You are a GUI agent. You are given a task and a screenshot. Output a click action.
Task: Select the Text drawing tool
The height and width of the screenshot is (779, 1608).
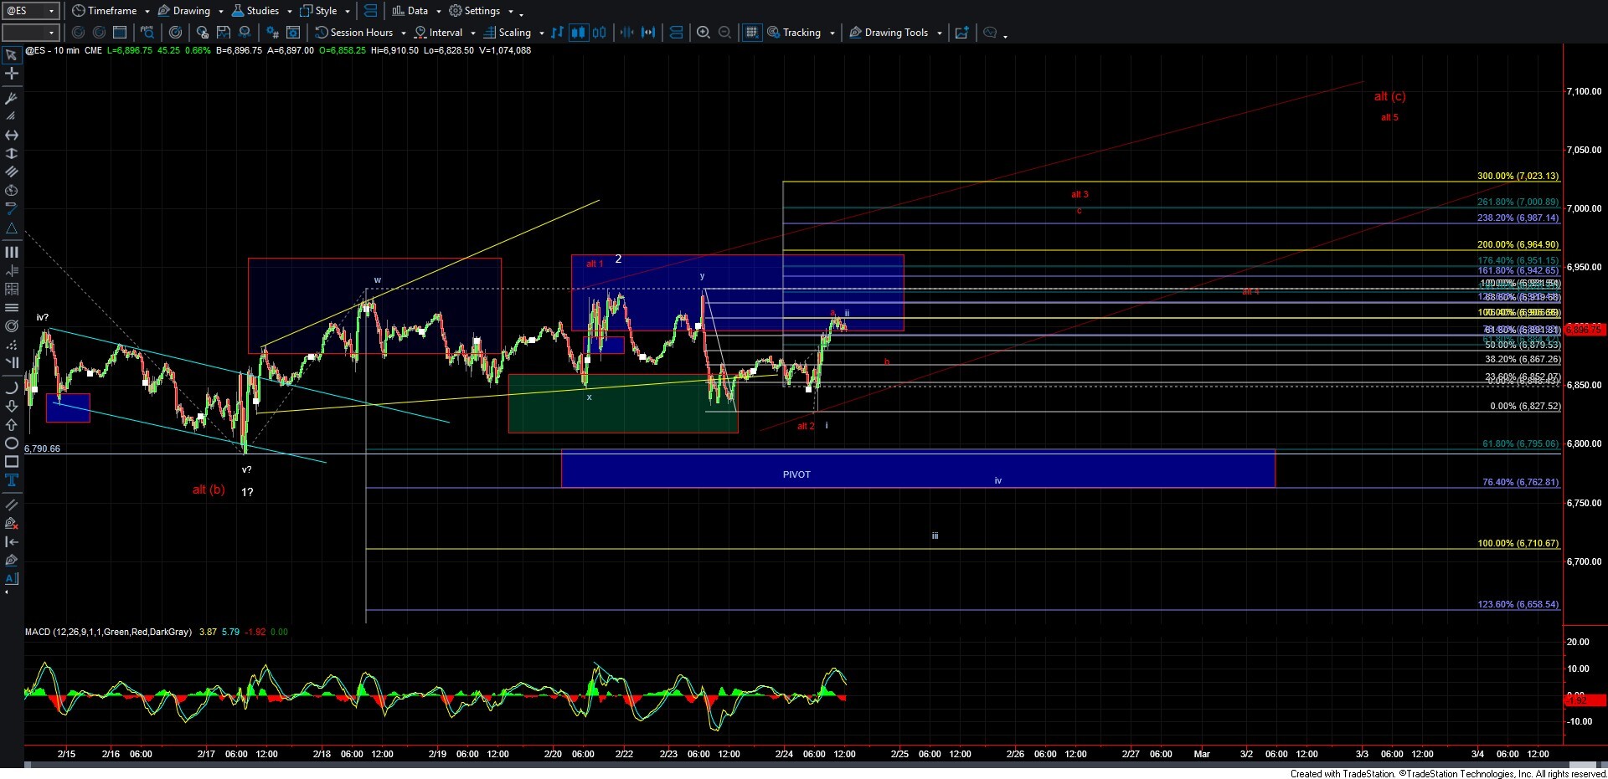12,480
